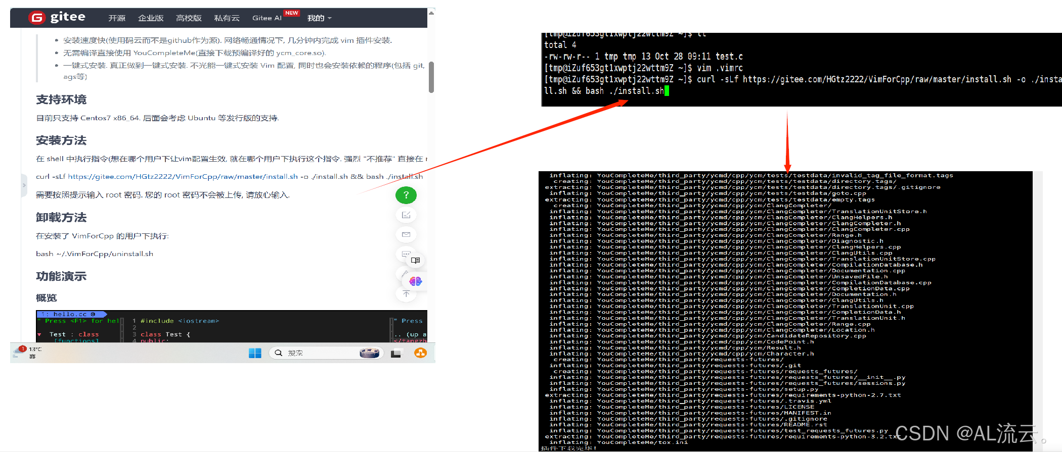The height and width of the screenshot is (452, 1062).
Task: Open the 私有云 menu item
Action: tap(227, 18)
